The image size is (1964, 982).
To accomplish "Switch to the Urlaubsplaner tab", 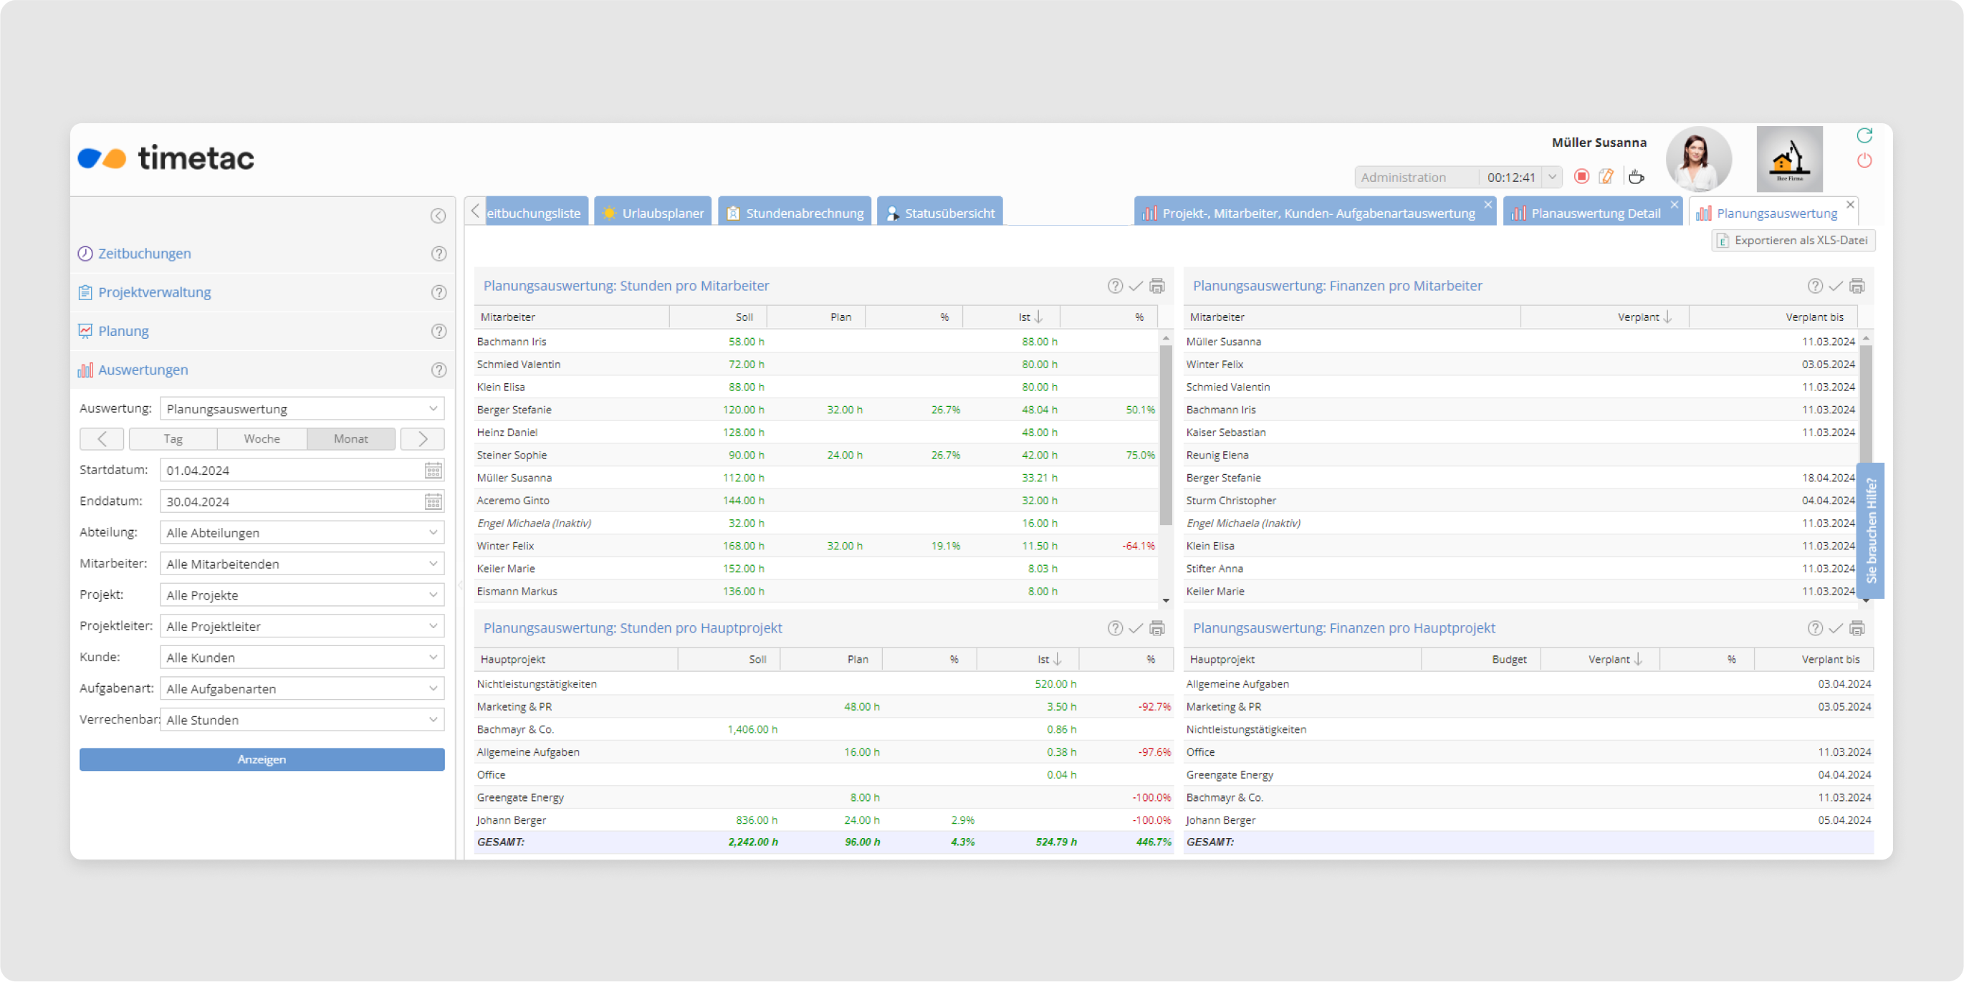I will [x=653, y=213].
